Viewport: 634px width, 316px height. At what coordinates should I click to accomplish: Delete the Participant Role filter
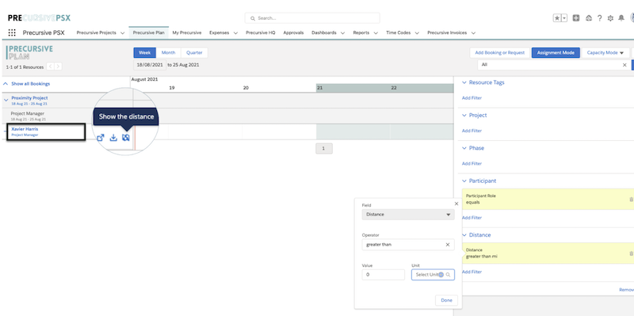pos(631,200)
